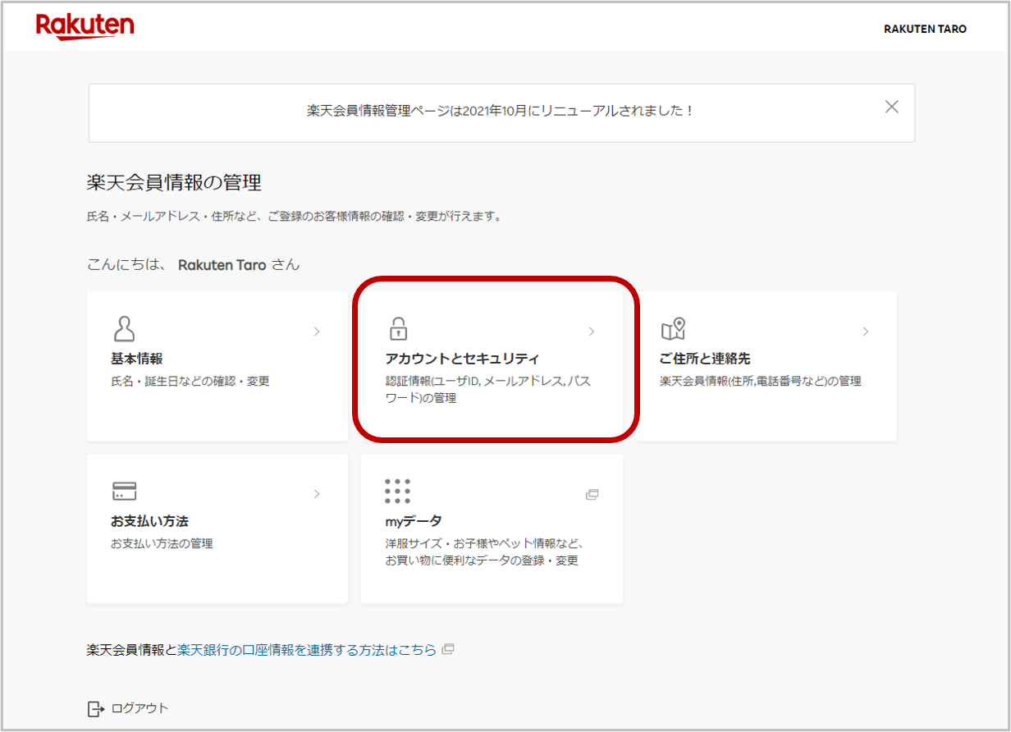Image resolution: width=1011 pixels, height=732 pixels.
Task: Click the dots grid icon for myデータ
Action: [x=397, y=491]
